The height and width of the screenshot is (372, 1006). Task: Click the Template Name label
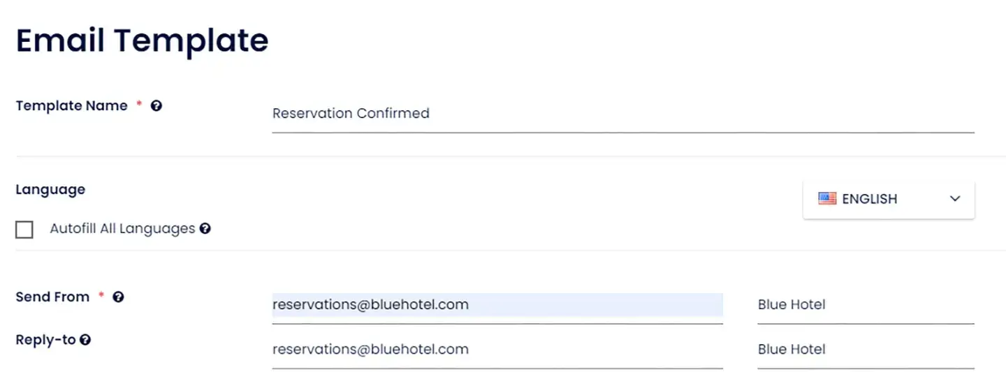[x=72, y=106]
